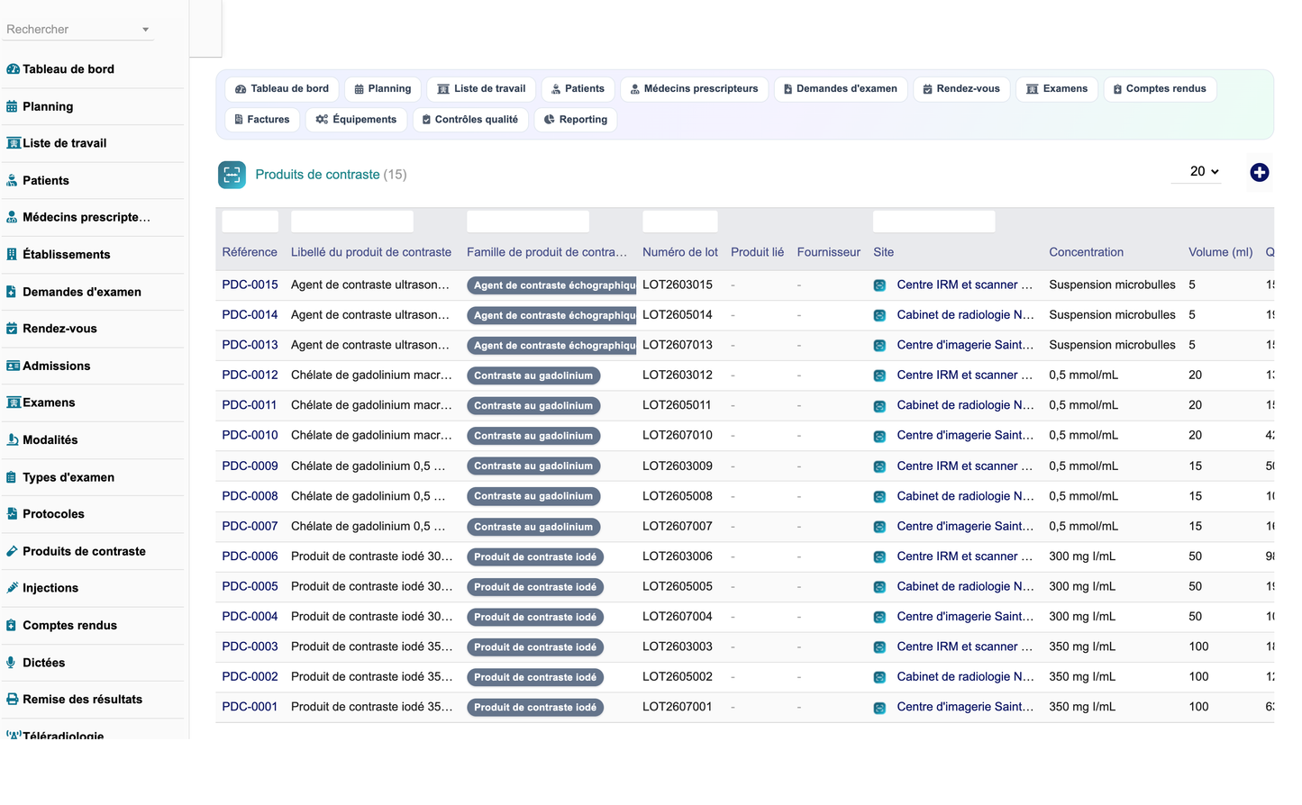Click the Famille de produit filter field

[x=528, y=222]
